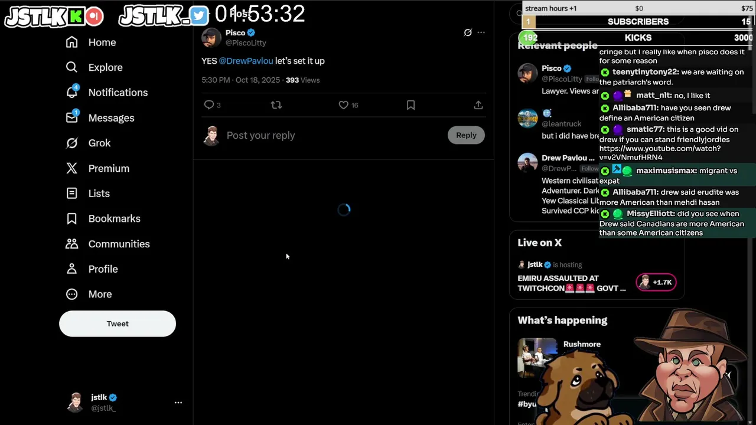The width and height of the screenshot is (756, 425).
Task: Select the Notifications menu label
Action: 118,93
